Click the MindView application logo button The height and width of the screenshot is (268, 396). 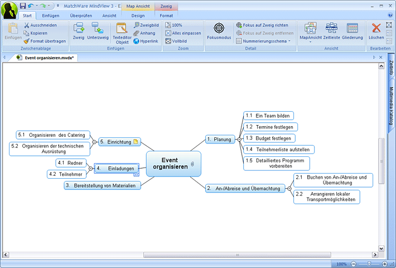(9, 9)
